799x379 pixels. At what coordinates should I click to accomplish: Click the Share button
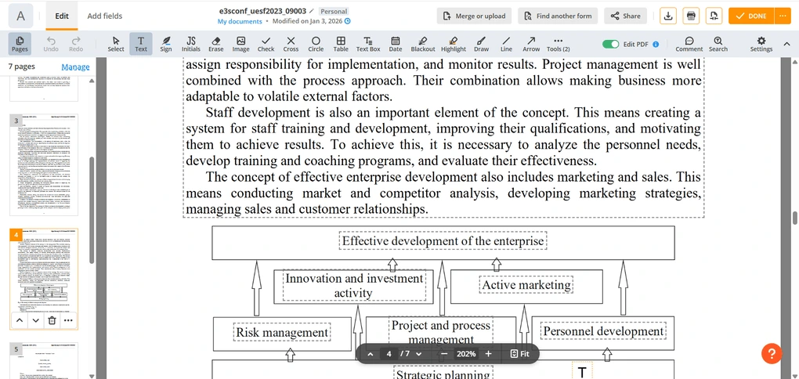point(626,16)
